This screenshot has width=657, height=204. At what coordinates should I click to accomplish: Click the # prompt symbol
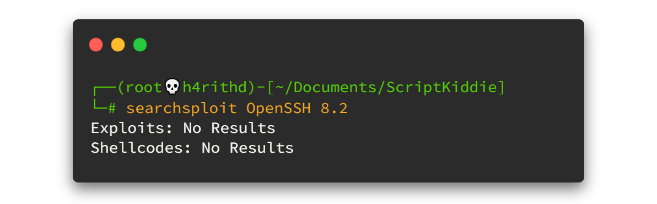(x=112, y=109)
